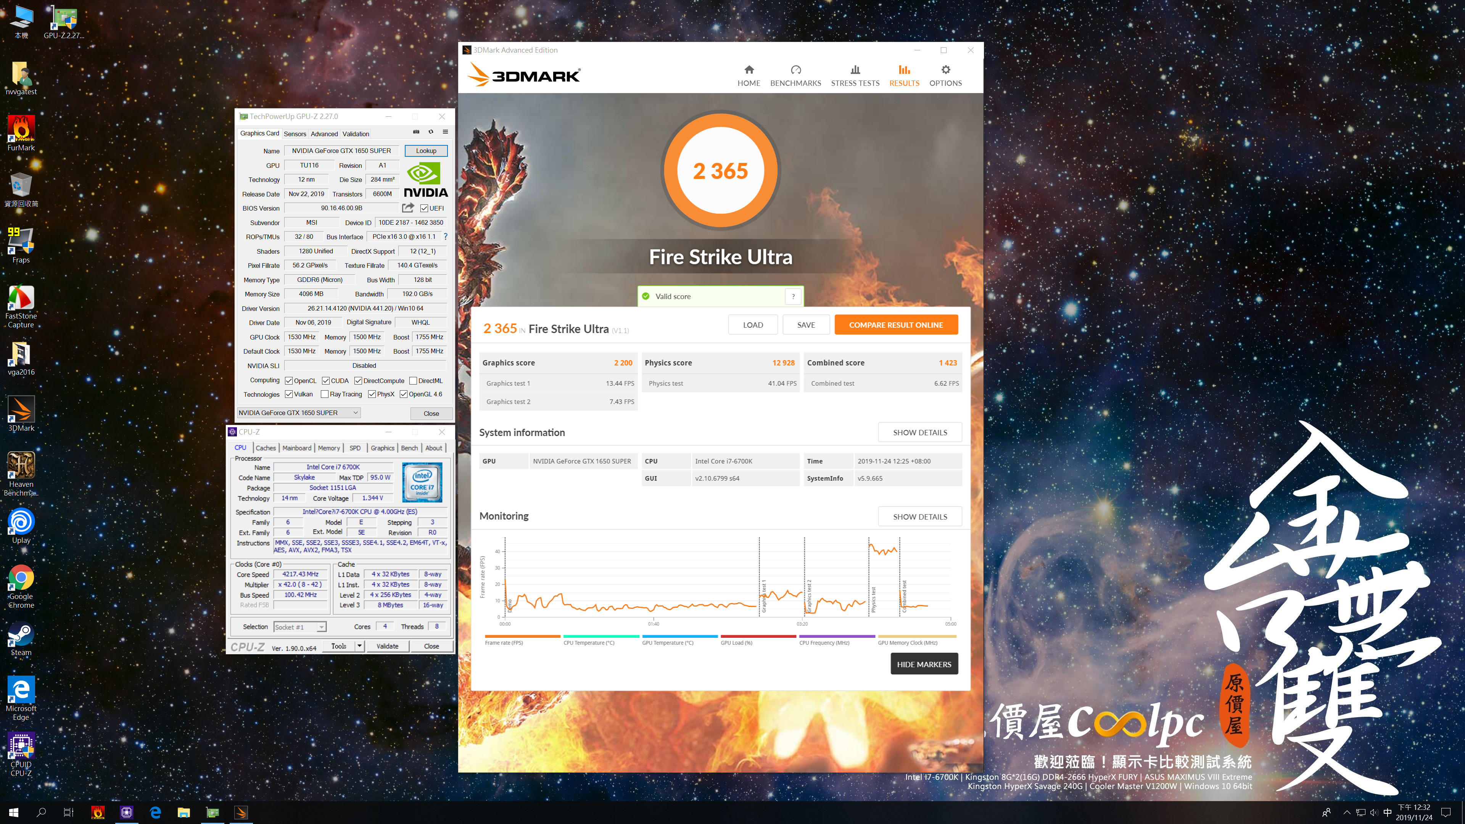The width and height of the screenshot is (1465, 824).
Task: Toggle the UEFI checkbox in GPU-Z
Action: (x=424, y=208)
